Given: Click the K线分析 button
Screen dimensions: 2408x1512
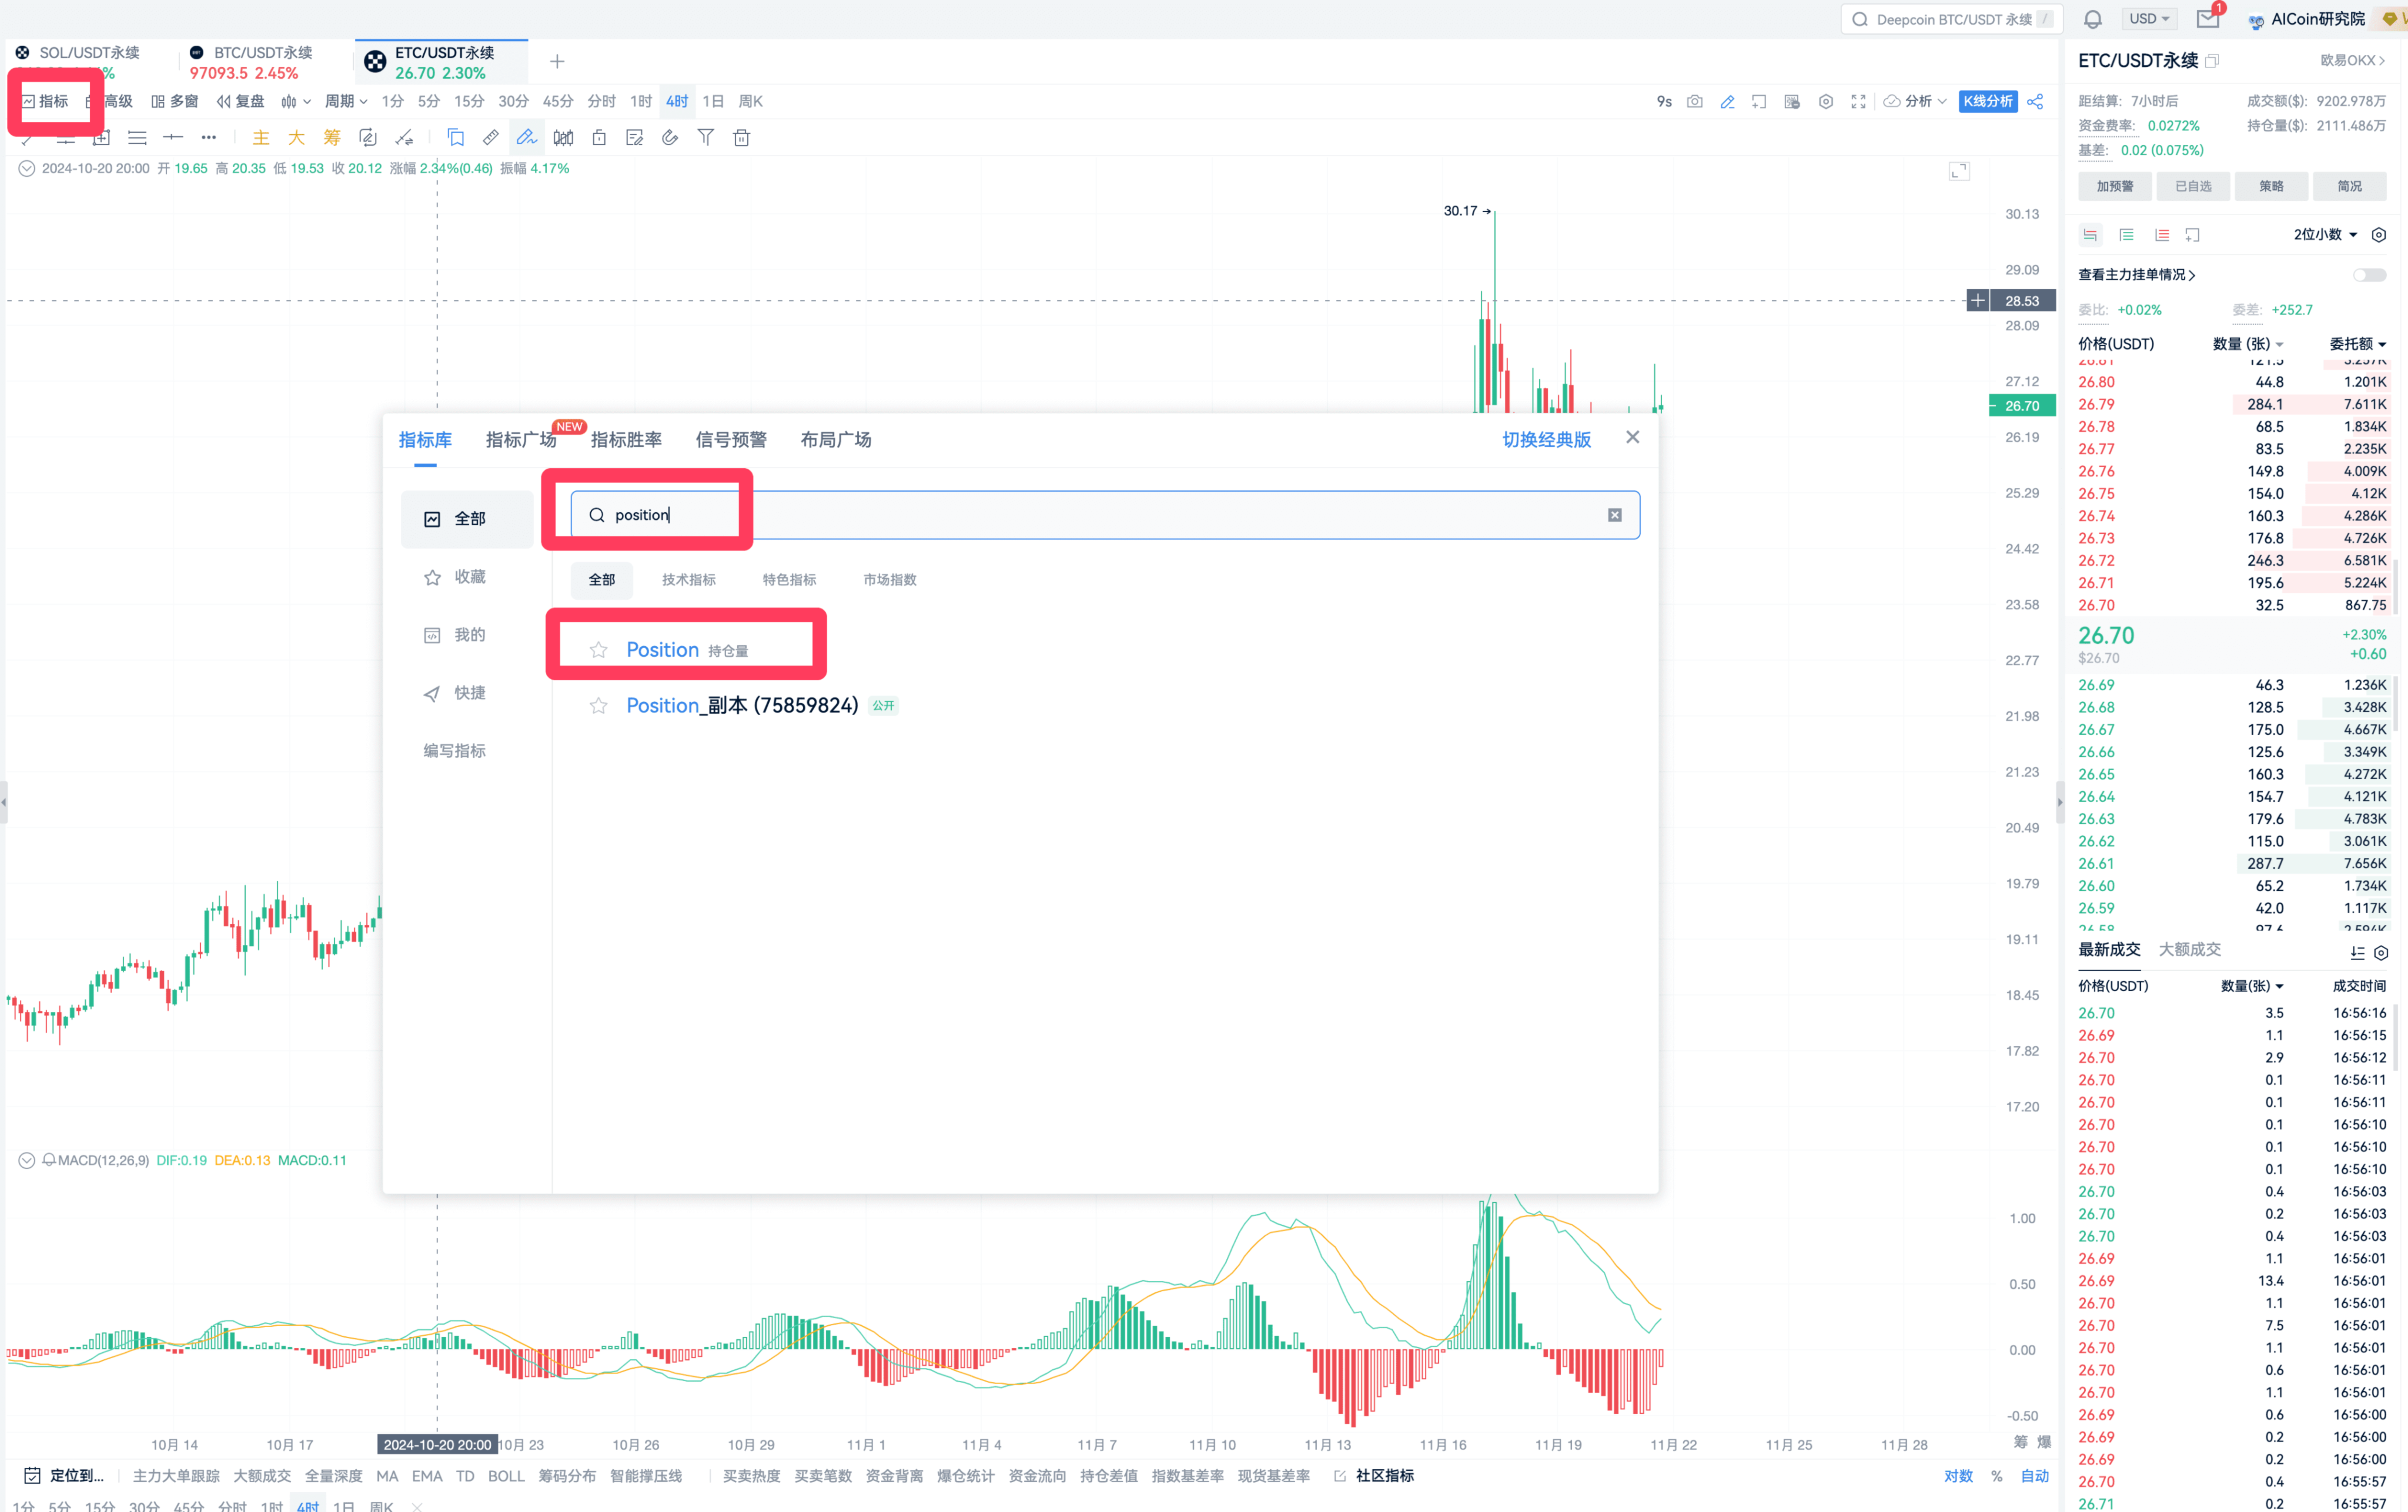Looking at the screenshot, I should [x=1987, y=101].
